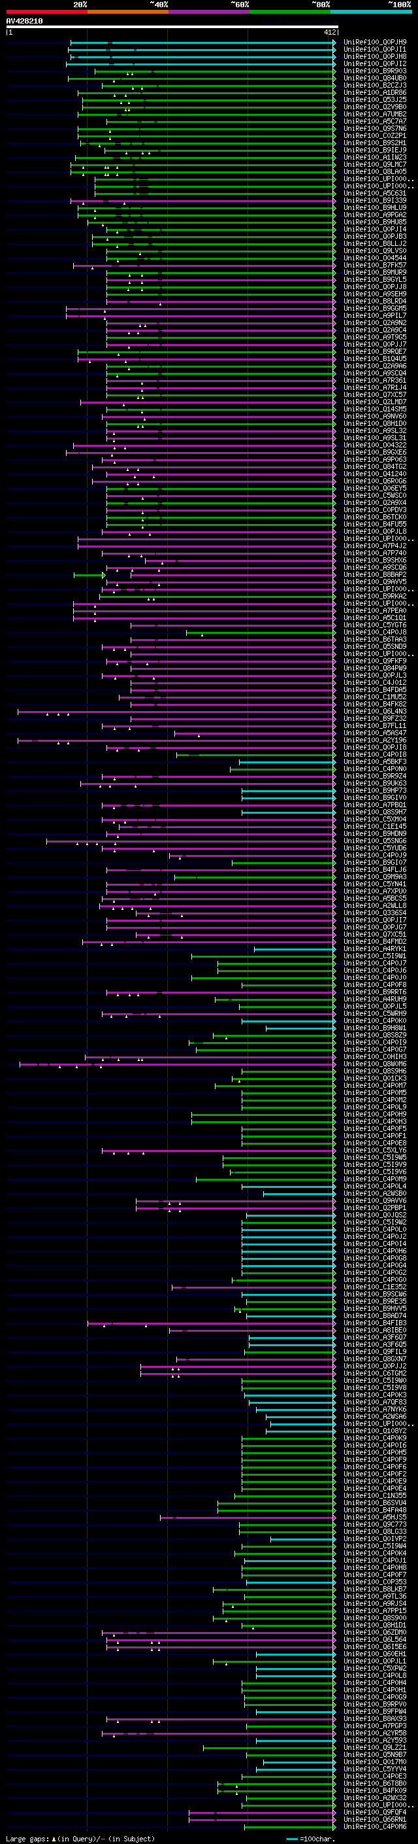Open UniRef100_B9I339 entry

[375, 200]
